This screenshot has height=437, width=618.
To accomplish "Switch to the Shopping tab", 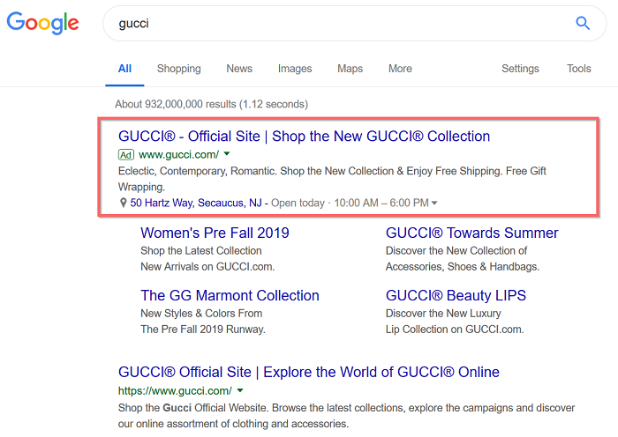I will tap(179, 69).
